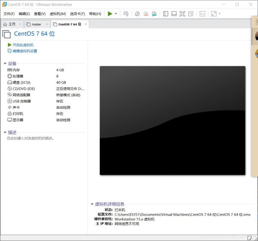Click 编辑虚拟机设置 link

25,51
